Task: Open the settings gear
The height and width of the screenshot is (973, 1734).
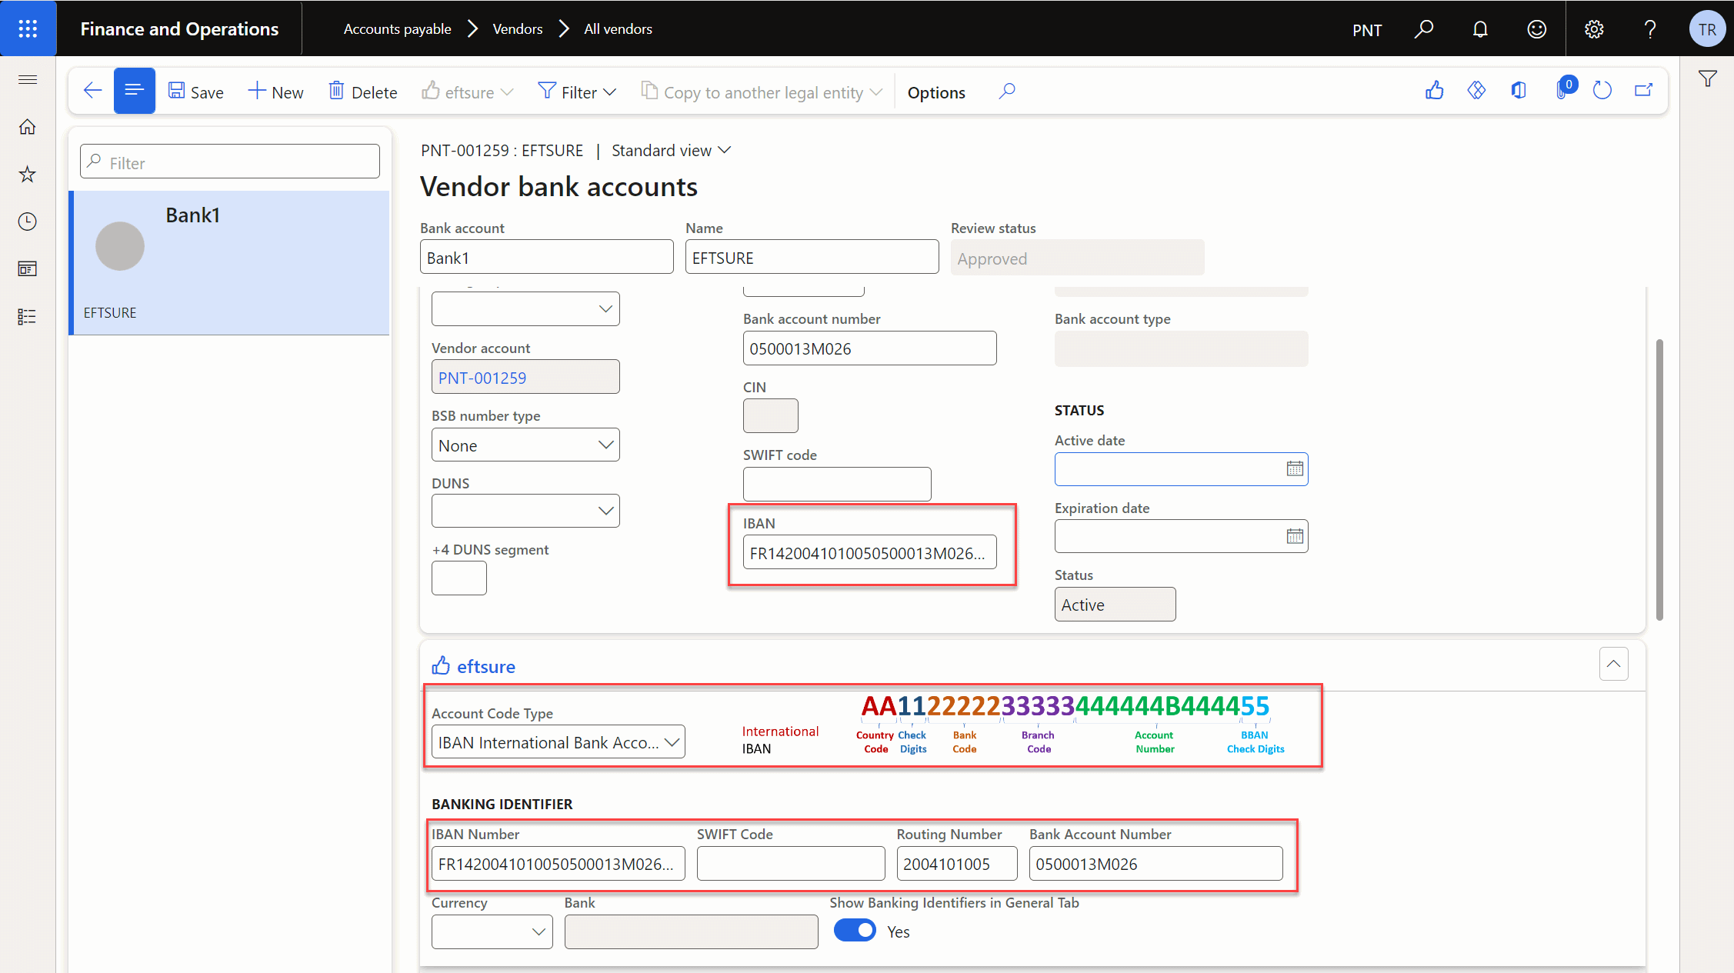Action: pos(1594,29)
